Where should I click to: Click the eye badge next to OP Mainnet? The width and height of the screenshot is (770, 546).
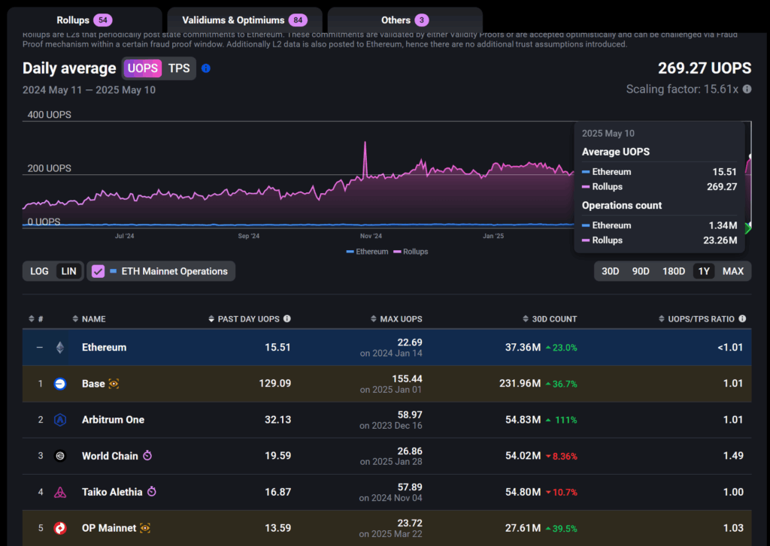145,528
